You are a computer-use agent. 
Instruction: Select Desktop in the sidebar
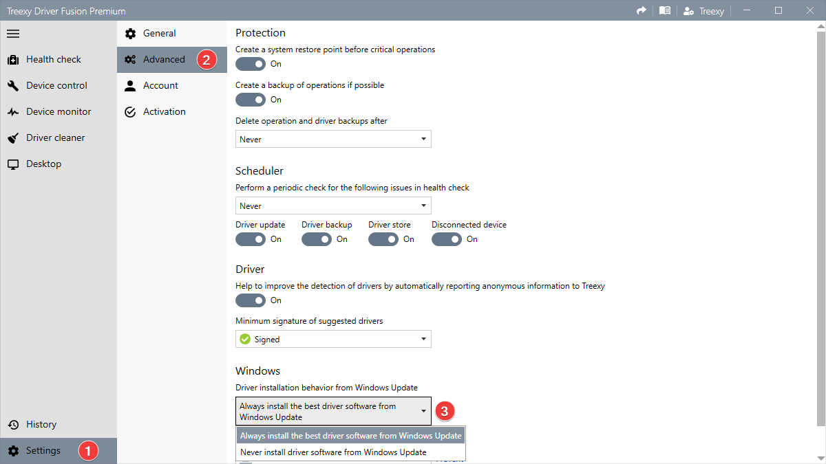(x=43, y=164)
